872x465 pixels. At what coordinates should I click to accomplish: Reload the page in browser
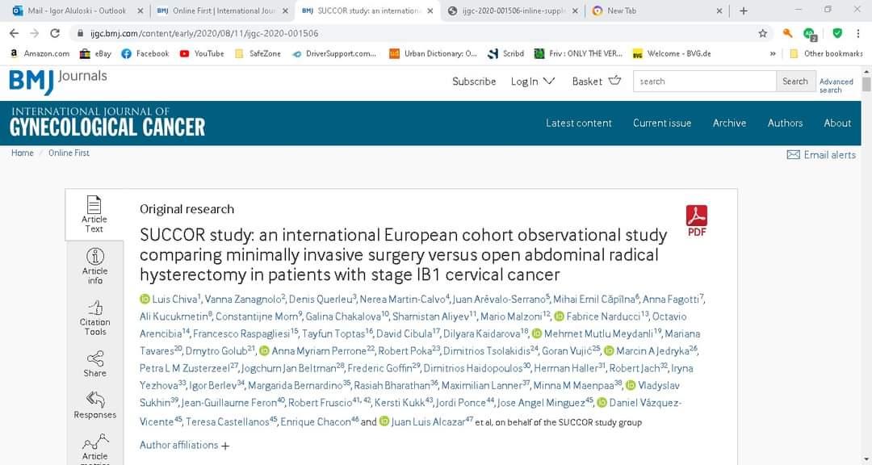(55, 33)
